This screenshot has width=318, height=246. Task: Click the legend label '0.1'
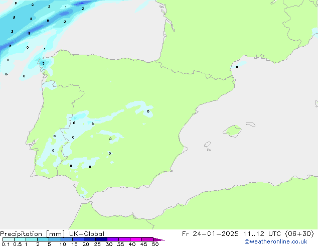(x=6, y=244)
